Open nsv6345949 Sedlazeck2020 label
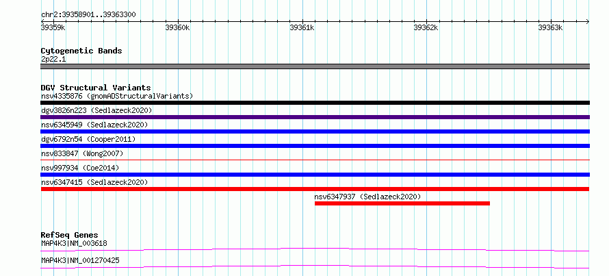The width and height of the screenshot is (609, 276). [x=94, y=125]
